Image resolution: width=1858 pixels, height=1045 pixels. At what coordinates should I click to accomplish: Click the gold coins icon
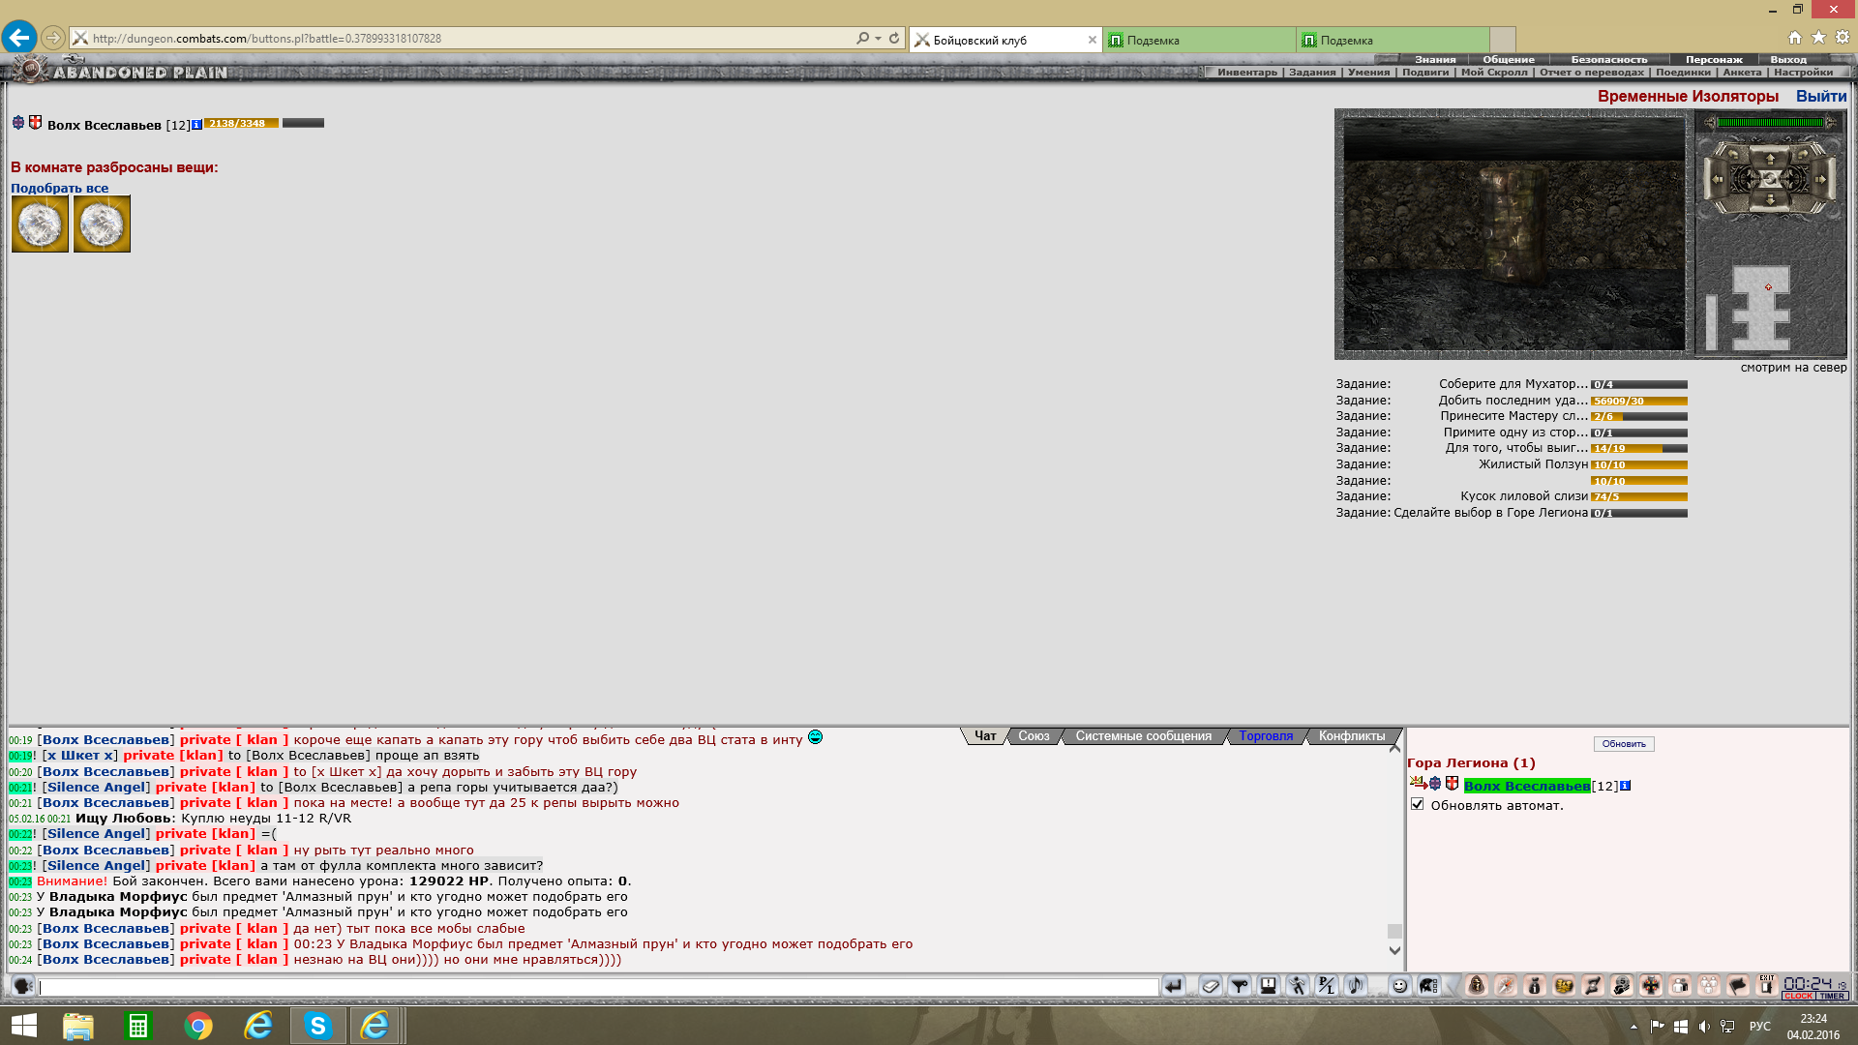click(1564, 986)
